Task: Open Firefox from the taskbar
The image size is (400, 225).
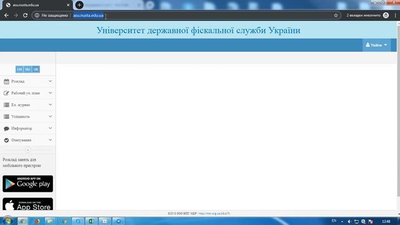Action: [x=37, y=221]
